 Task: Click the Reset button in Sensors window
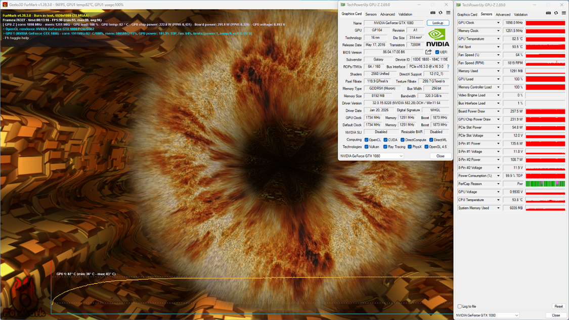558,306
